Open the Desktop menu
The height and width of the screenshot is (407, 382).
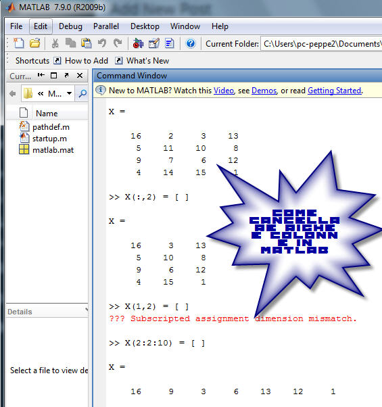click(145, 26)
